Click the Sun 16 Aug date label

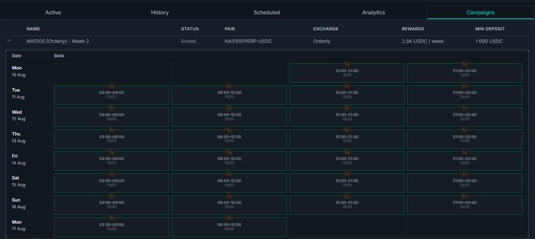18,203
